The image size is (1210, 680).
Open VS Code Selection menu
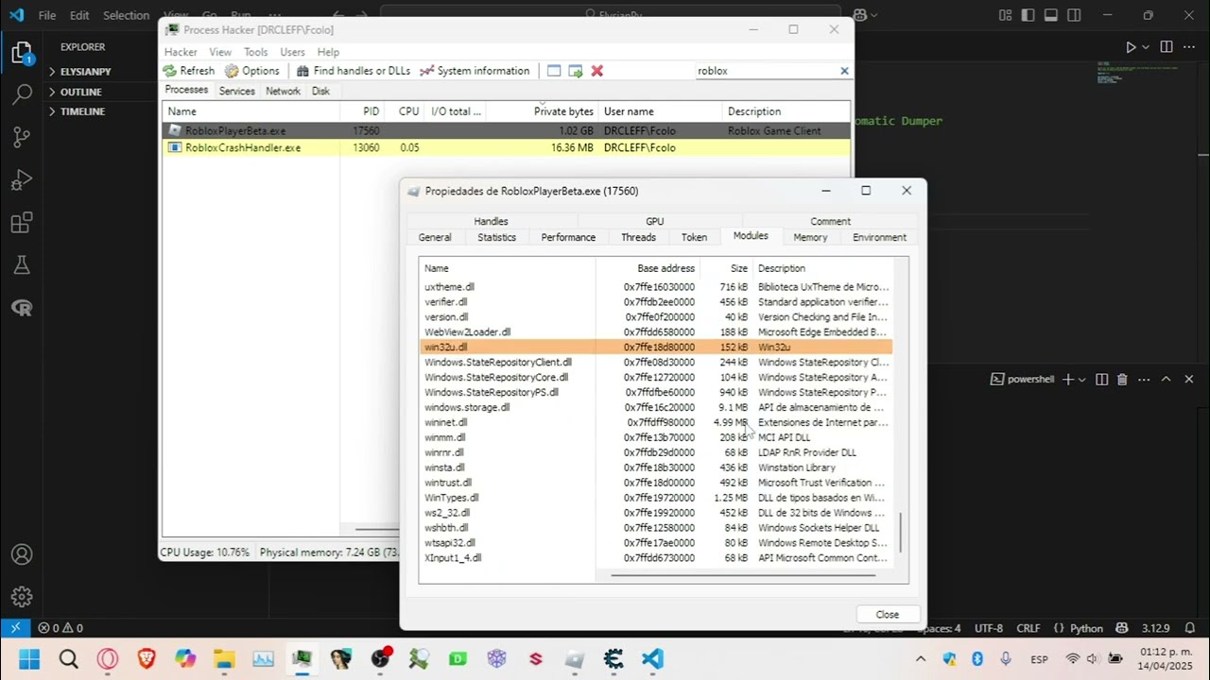click(126, 15)
